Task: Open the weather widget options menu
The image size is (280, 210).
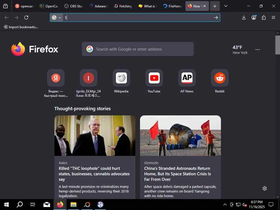Action: click(258, 50)
